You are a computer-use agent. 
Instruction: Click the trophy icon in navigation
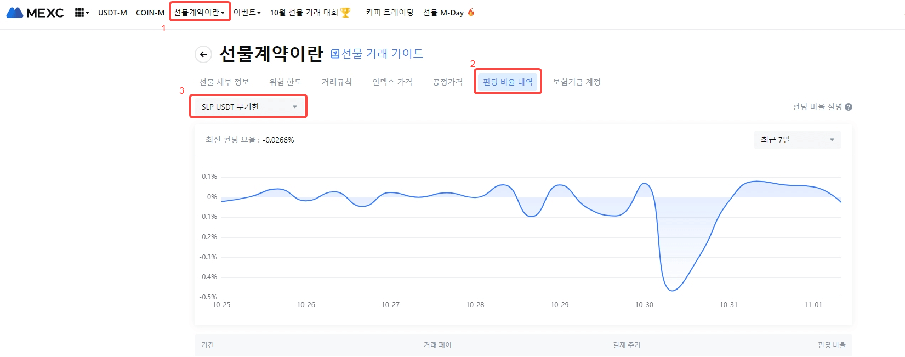click(x=345, y=13)
